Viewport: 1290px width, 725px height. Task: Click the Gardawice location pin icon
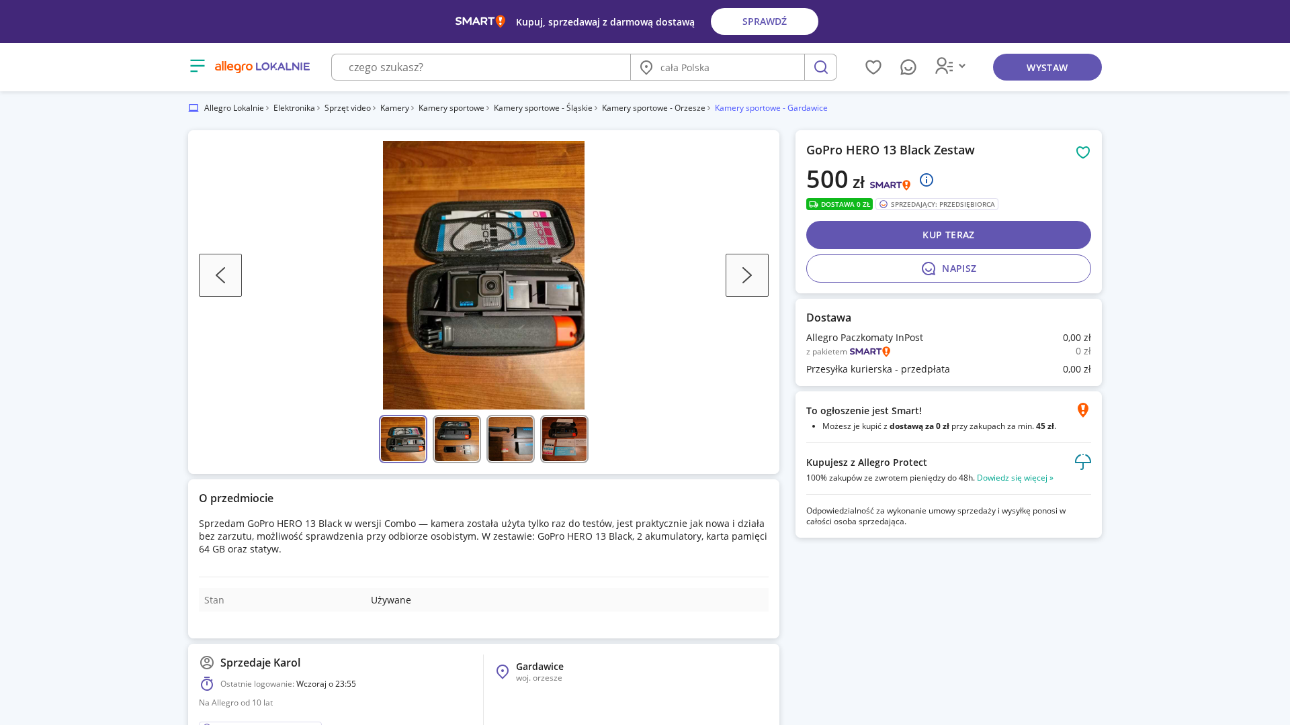click(503, 672)
